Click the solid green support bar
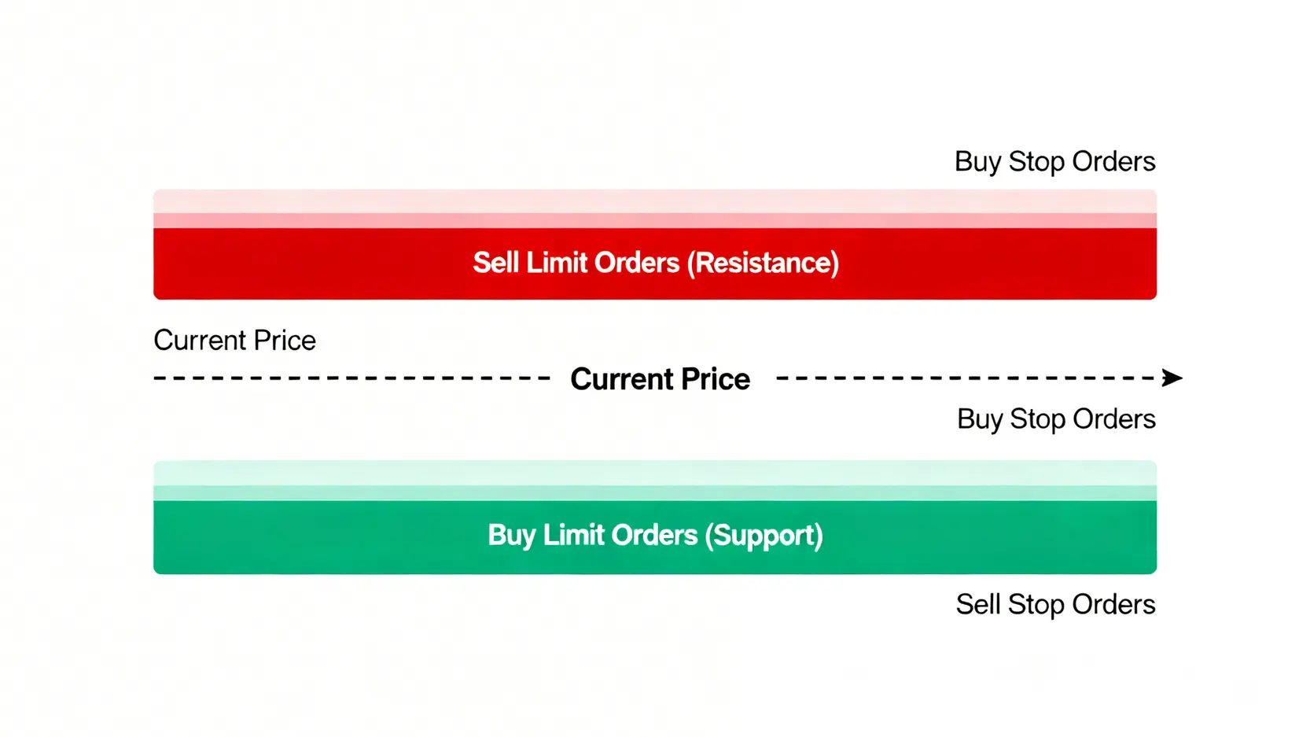Screen dimensions: 1310x737 pos(655,537)
